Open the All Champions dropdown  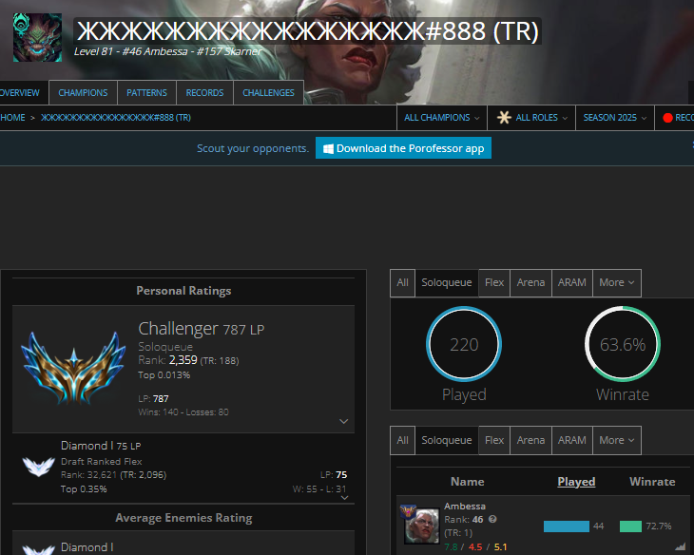point(442,118)
